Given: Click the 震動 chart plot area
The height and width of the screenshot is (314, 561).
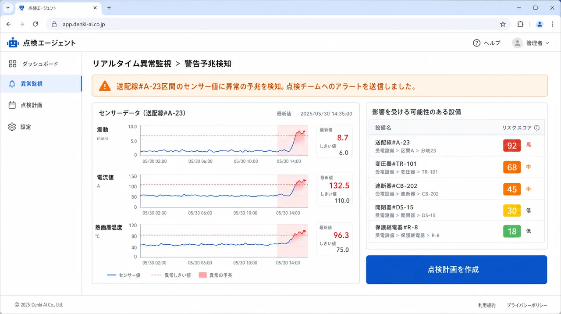Looking at the screenshot, I should point(224,141).
